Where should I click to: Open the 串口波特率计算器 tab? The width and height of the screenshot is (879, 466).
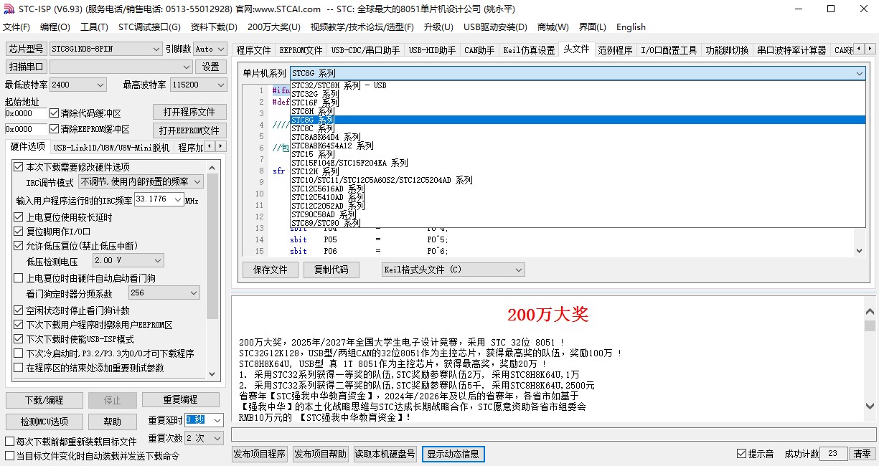791,50
